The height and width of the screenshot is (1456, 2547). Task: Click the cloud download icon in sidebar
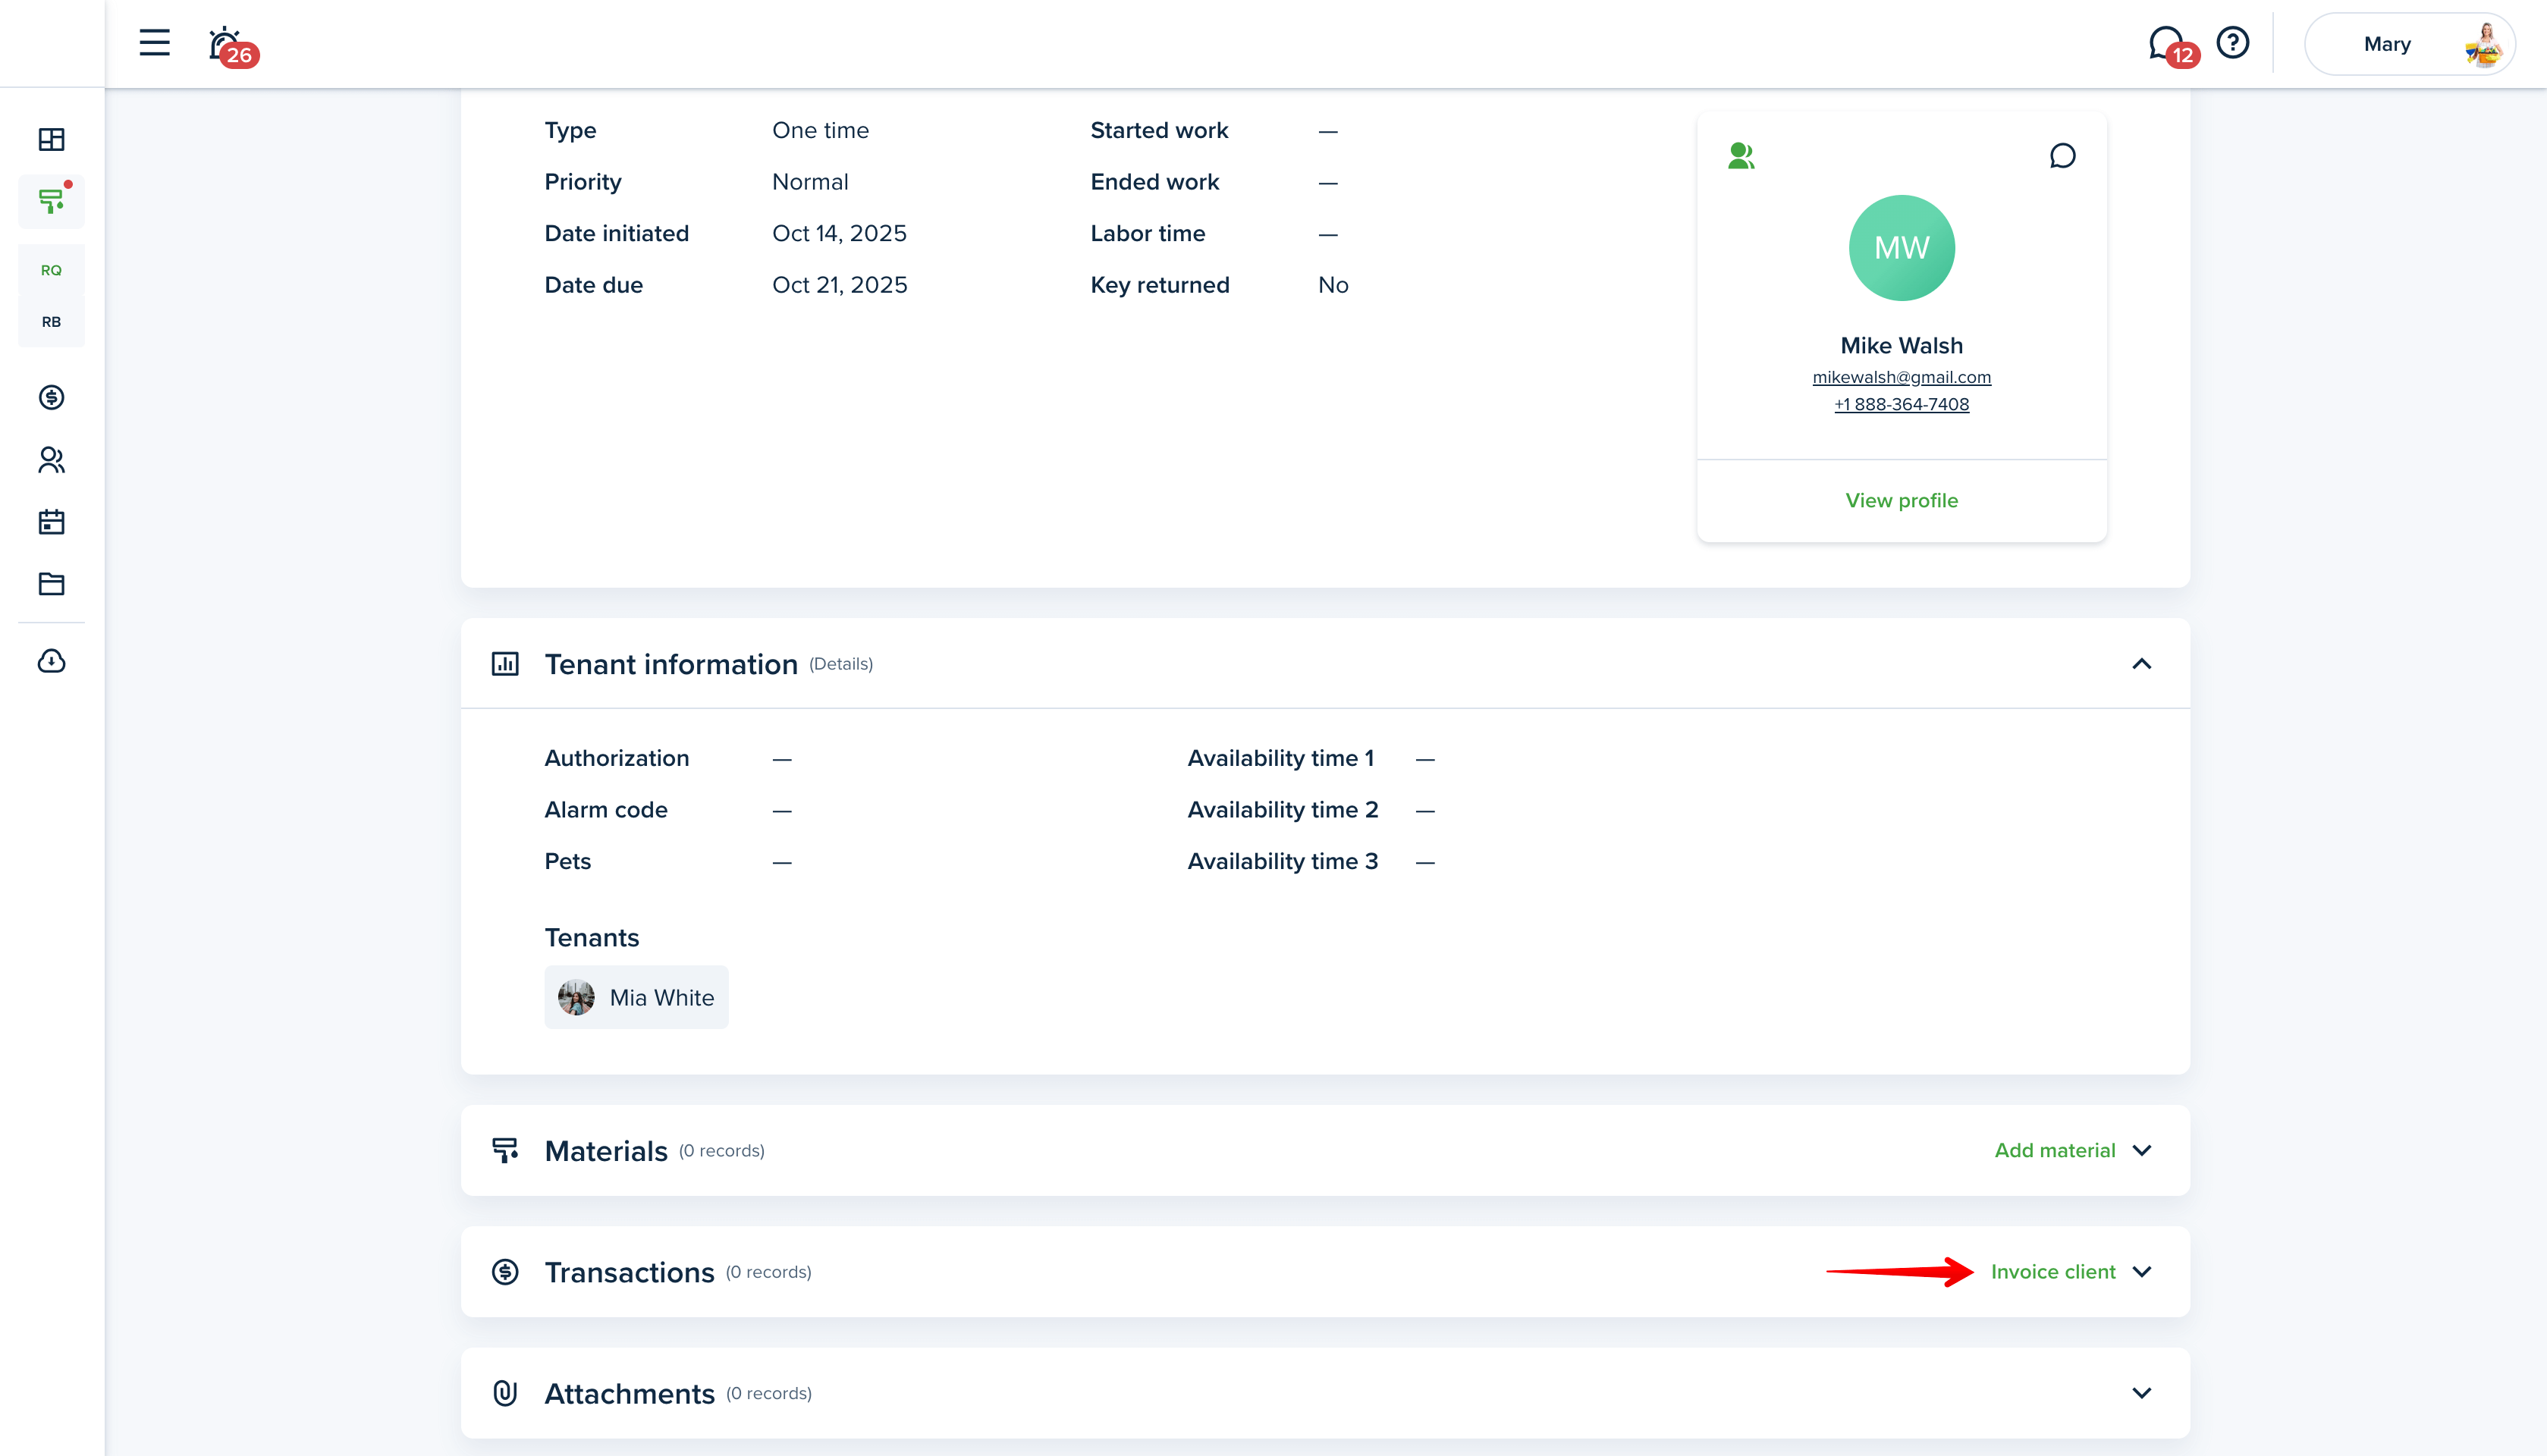(51, 661)
